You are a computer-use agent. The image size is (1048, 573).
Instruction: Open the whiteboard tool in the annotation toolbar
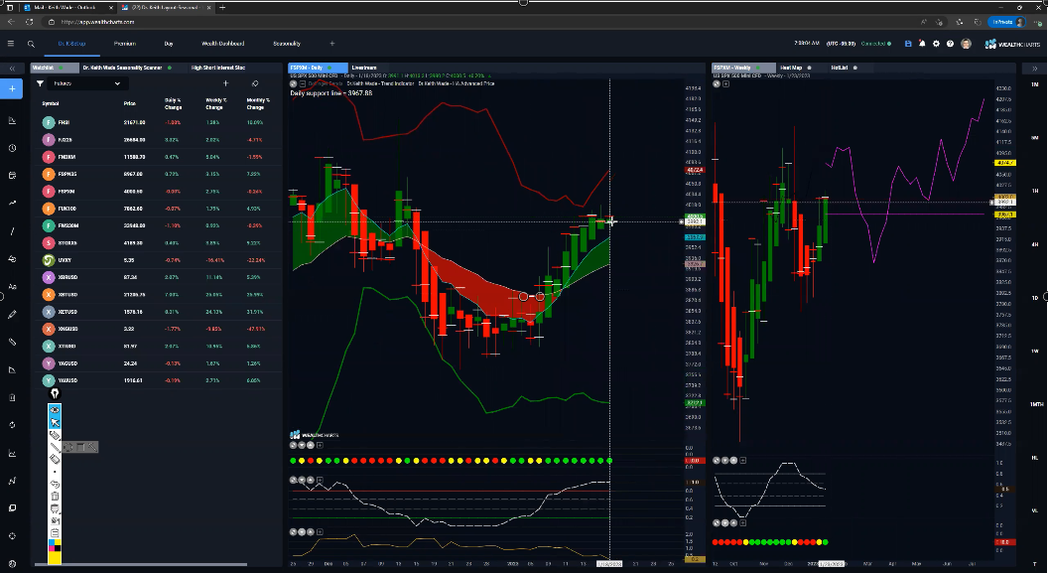click(x=55, y=508)
